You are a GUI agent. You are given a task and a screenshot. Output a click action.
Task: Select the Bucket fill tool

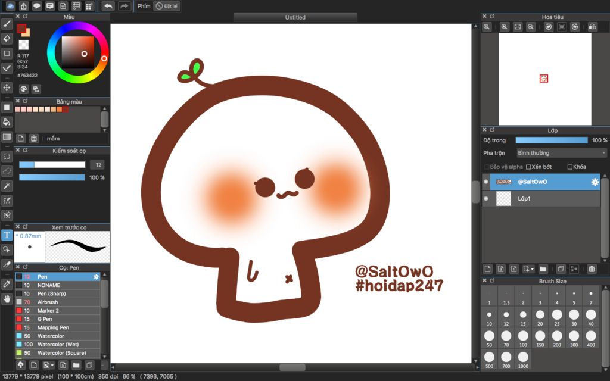(7, 122)
